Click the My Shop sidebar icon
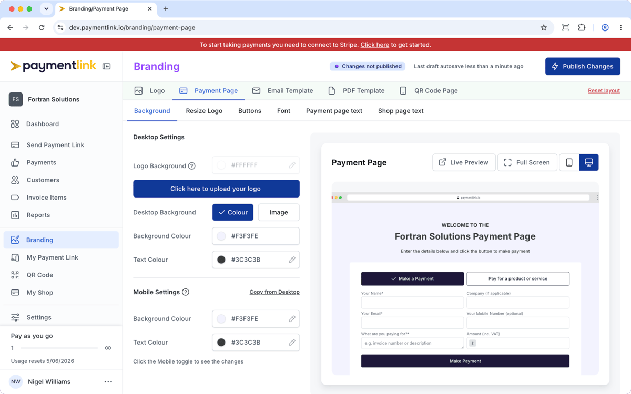 tap(15, 292)
